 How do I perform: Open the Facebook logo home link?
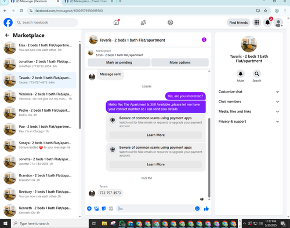(x=8, y=23)
